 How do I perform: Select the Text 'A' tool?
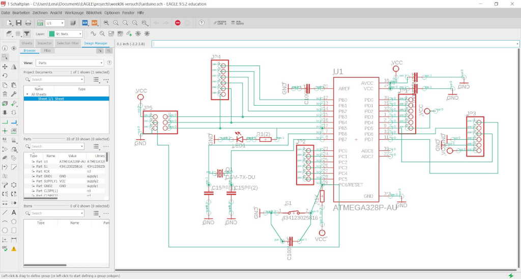[14, 212]
